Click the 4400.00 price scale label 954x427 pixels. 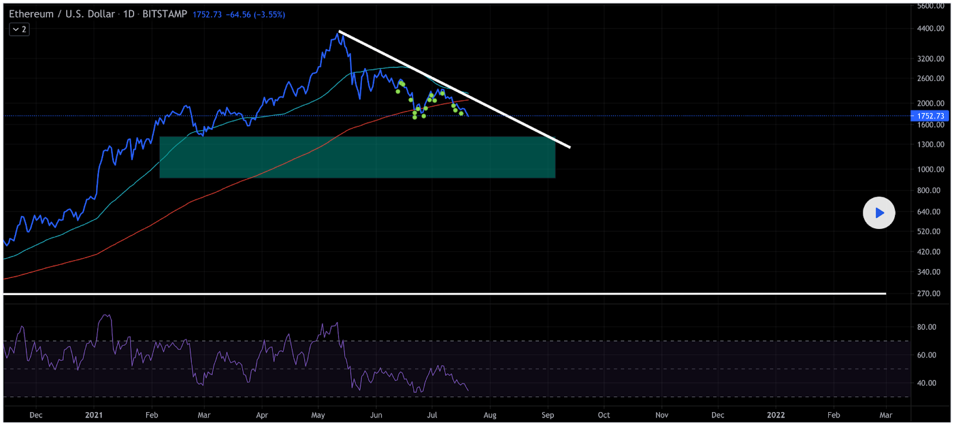pyautogui.click(x=930, y=29)
